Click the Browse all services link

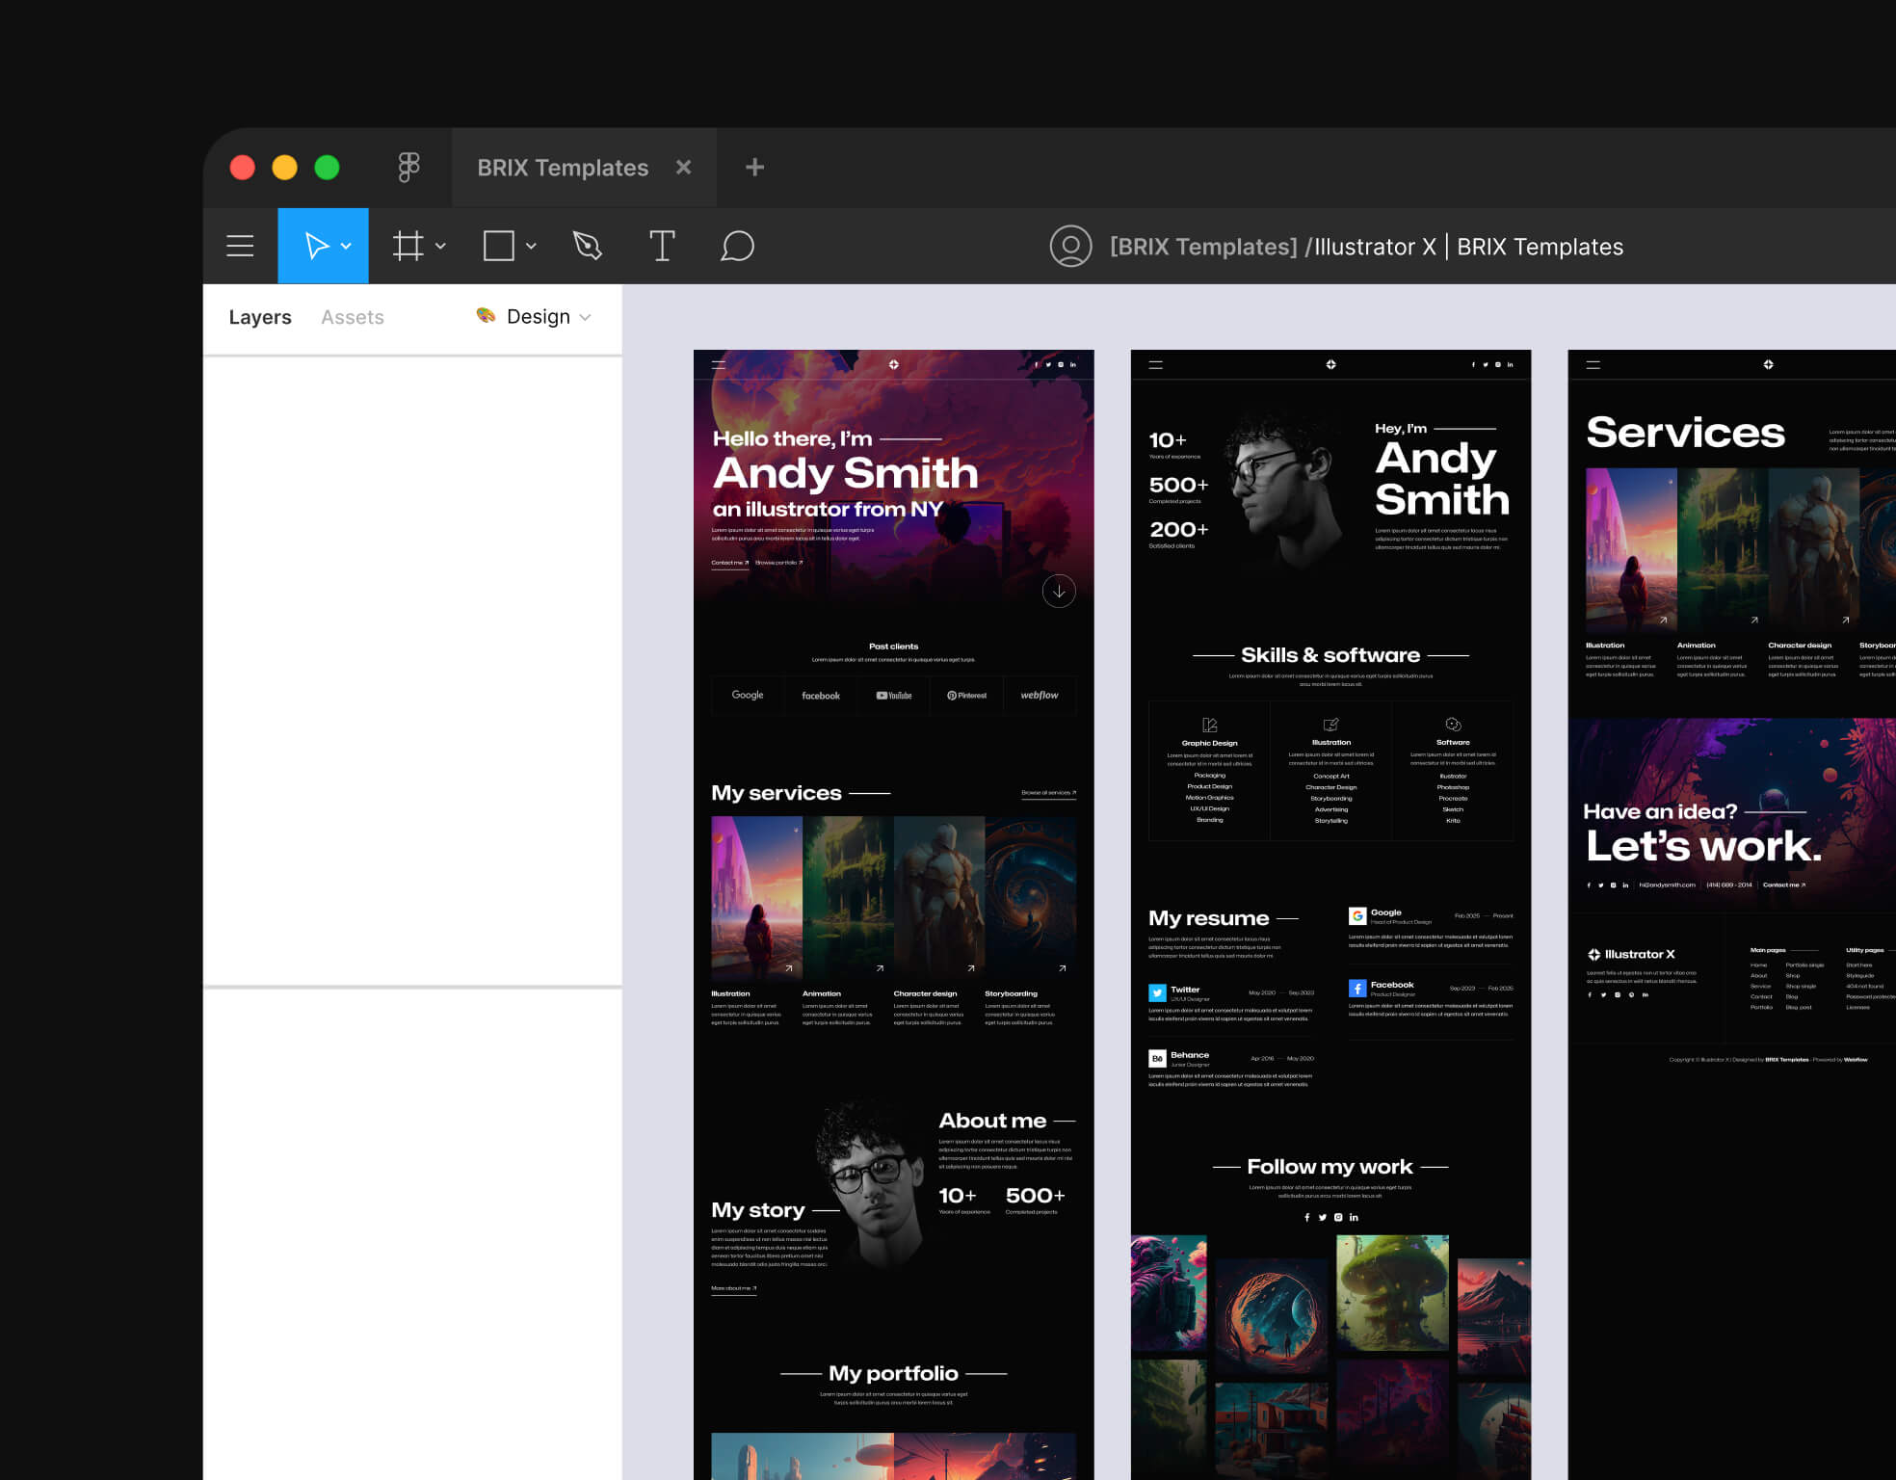[1048, 793]
